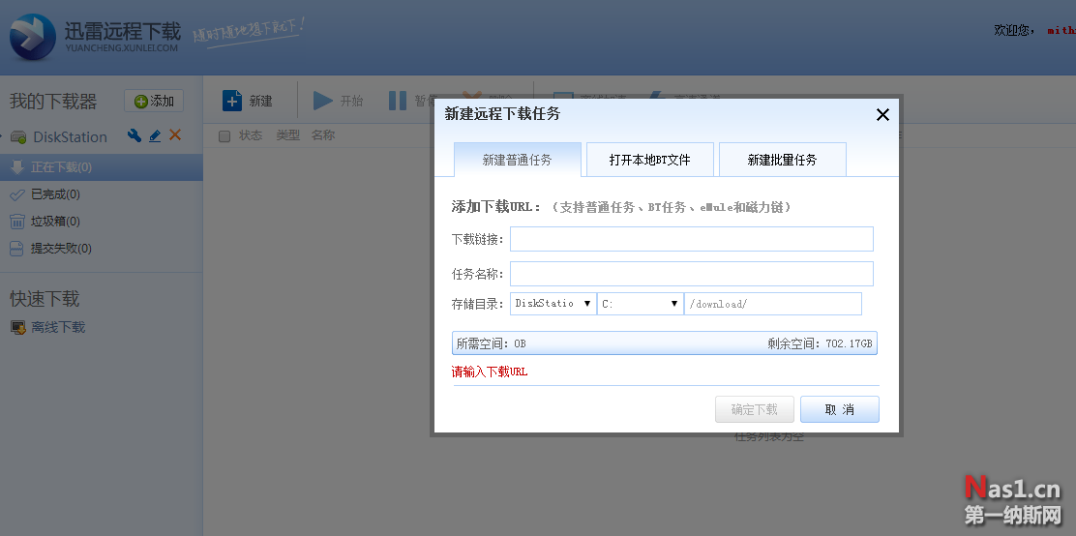Click the trash bin icon beside 垃圾箱

[17, 221]
